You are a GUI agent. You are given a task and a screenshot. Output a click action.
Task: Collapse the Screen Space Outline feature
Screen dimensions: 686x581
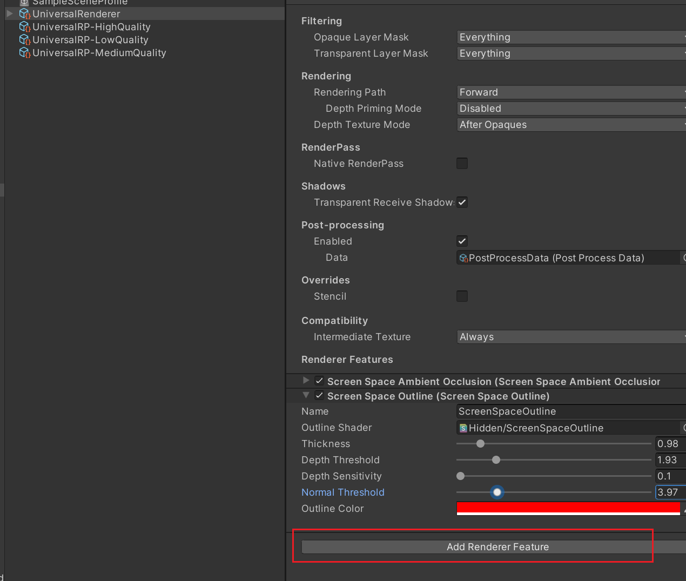tap(306, 395)
